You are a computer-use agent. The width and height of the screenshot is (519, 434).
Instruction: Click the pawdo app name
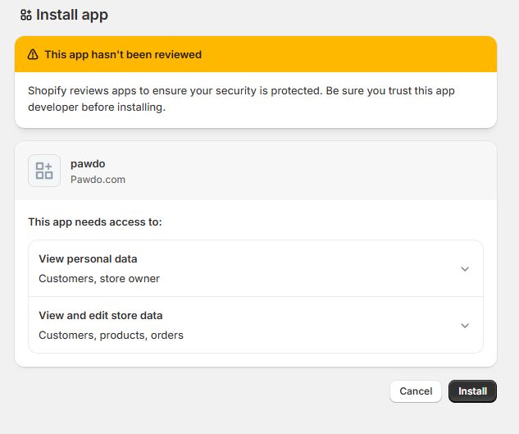(x=88, y=163)
